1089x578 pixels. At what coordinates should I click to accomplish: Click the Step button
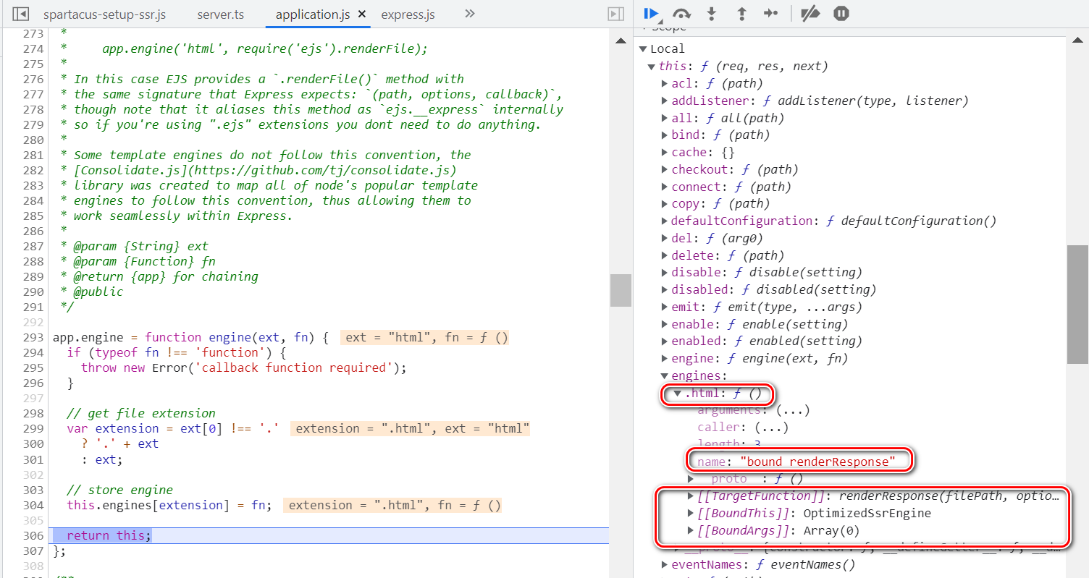click(x=771, y=13)
